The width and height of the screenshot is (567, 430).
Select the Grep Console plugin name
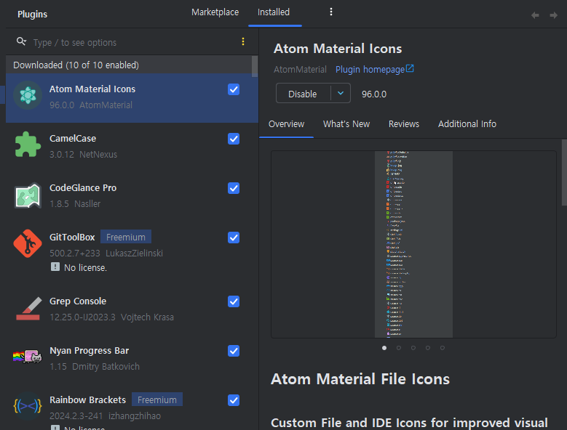pos(78,301)
